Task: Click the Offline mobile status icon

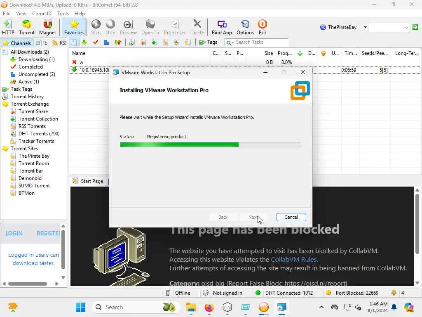Action: (168, 293)
